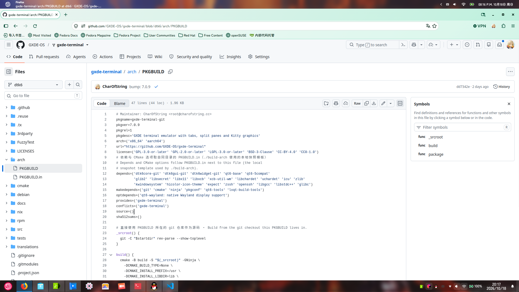The image size is (519, 292).
Task: Switch to Blame view
Action: (x=119, y=103)
